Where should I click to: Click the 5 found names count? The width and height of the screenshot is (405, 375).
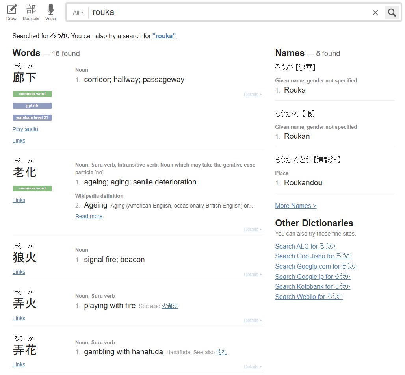[x=328, y=54]
